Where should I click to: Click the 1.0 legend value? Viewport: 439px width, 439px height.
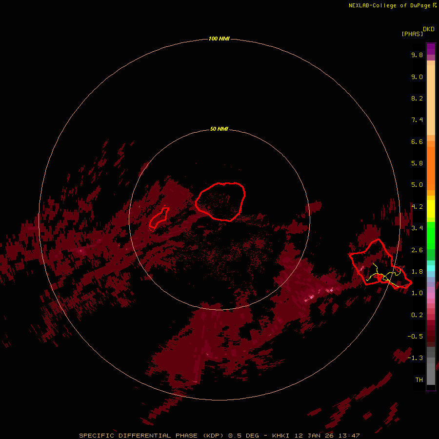417,293
